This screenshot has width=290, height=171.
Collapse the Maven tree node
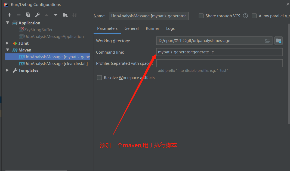pyautogui.click(x=8, y=50)
